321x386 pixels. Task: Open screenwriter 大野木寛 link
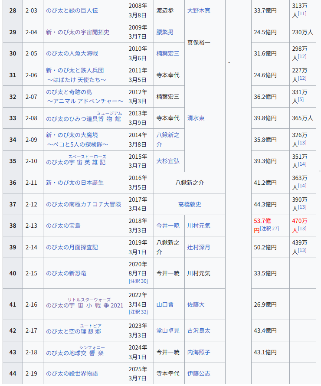coord(199,10)
